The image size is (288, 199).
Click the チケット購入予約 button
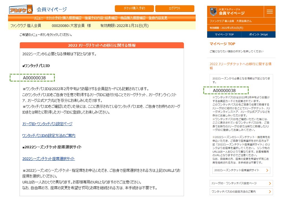(134, 8)
